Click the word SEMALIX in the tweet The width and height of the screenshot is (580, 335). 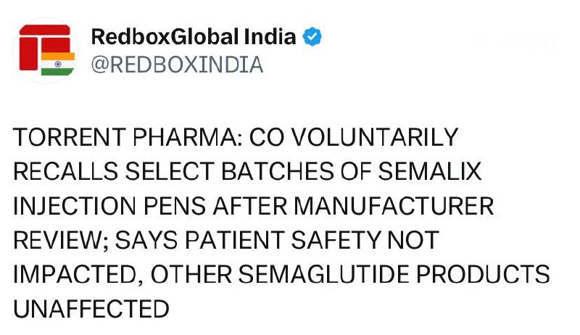[430, 171]
